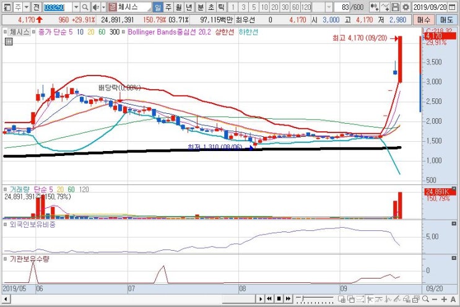Click the stop square button
The width and height of the screenshot is (460, 307).
(x=279, y=299)
